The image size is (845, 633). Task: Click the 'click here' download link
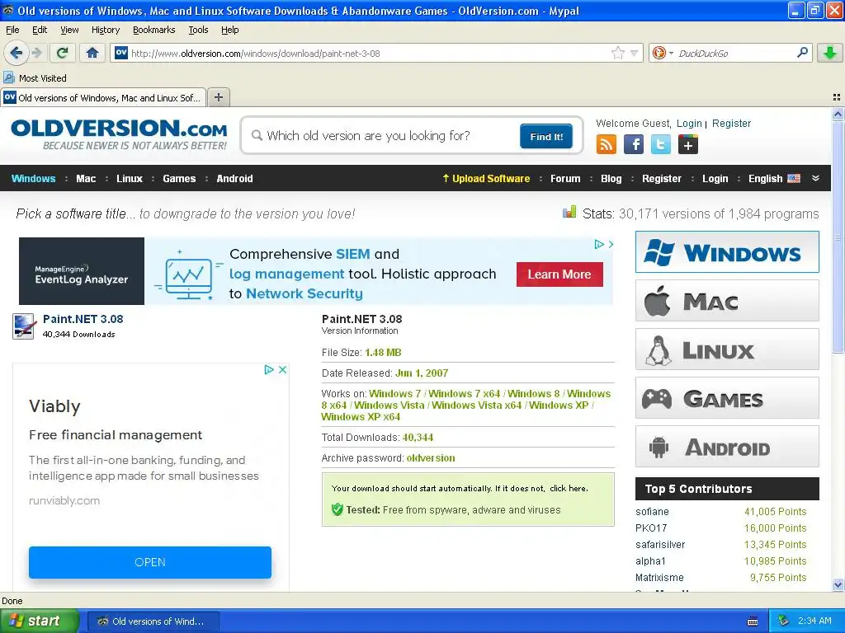click(568, 488)
